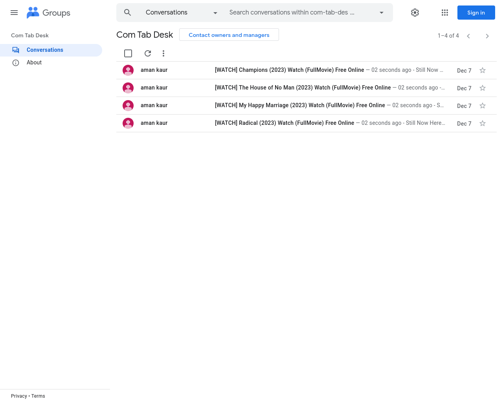The height and width of the screenshot is (402, 503).
Task: Click the Sign in button
Action: point(476,13)
